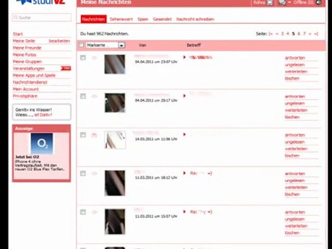The width and height of the screenshot is (332, 249).
Task: Click the bearbeiten link
Action: (x=59, y=41)
